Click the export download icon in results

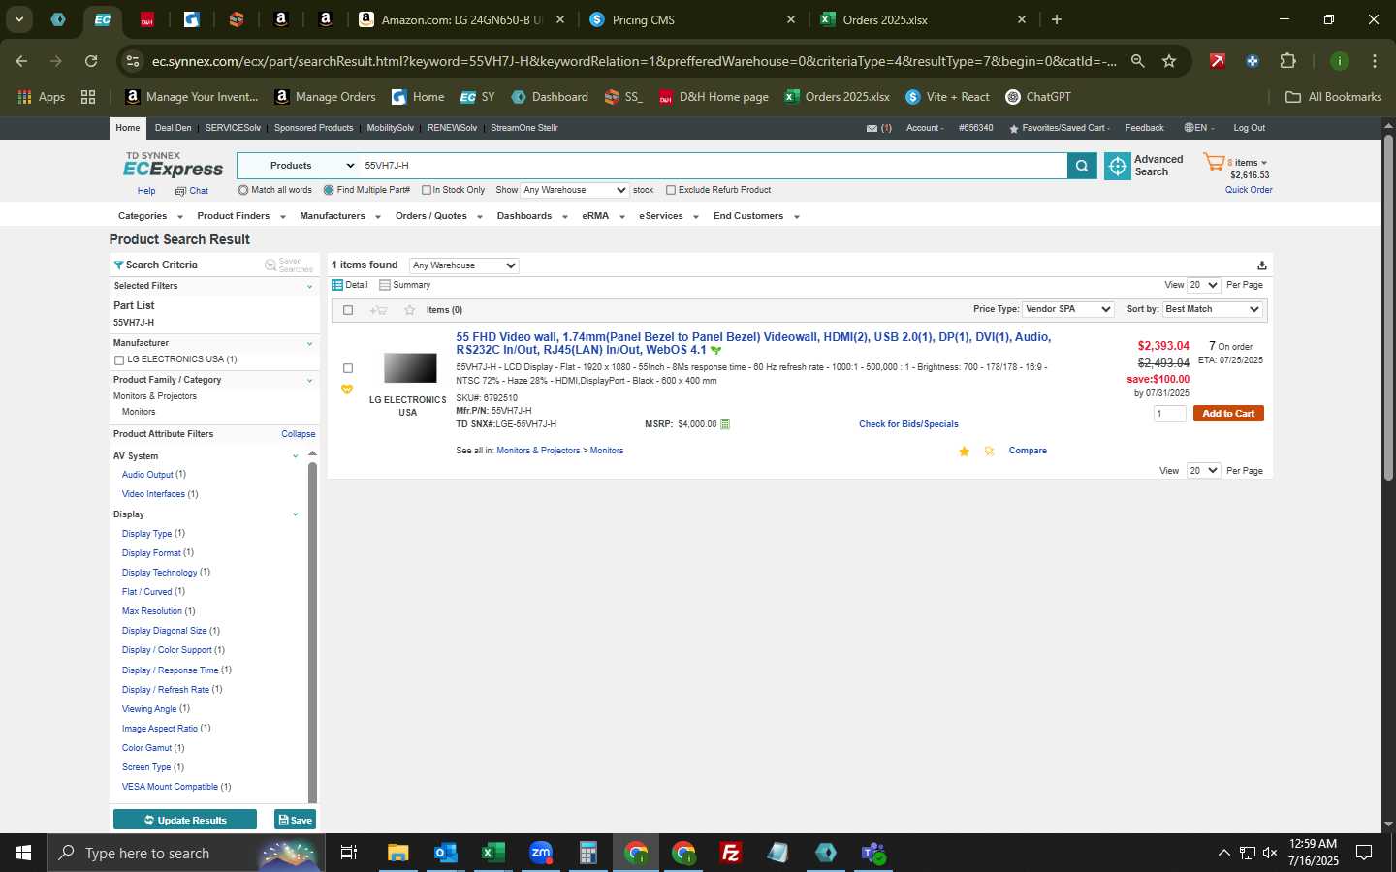pyautogui.click(x=1261, y=265)
